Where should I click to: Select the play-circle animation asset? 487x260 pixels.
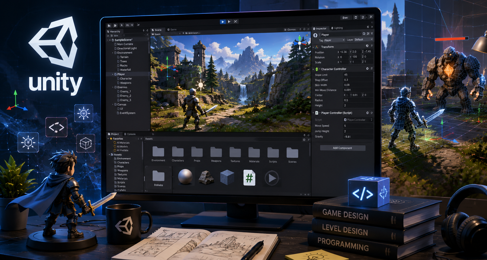272,178
